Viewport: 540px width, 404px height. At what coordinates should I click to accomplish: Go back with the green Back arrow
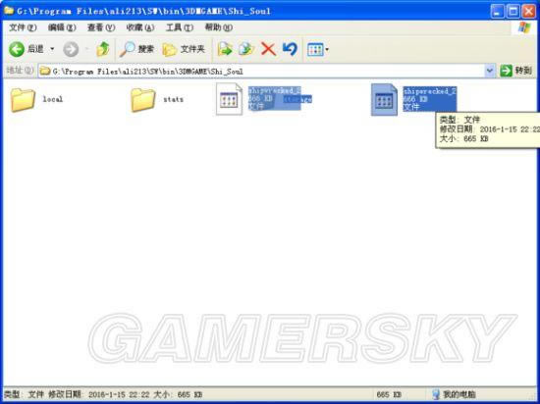click(17, 49)
